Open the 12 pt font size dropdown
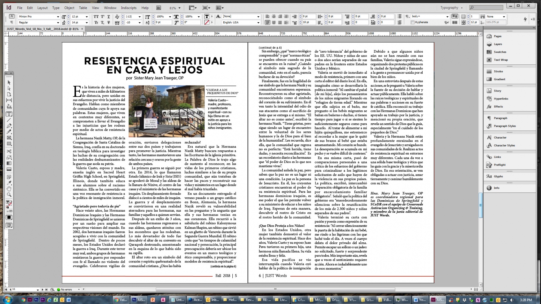Viewport: 541px width, 304px height. pos(87,17)
